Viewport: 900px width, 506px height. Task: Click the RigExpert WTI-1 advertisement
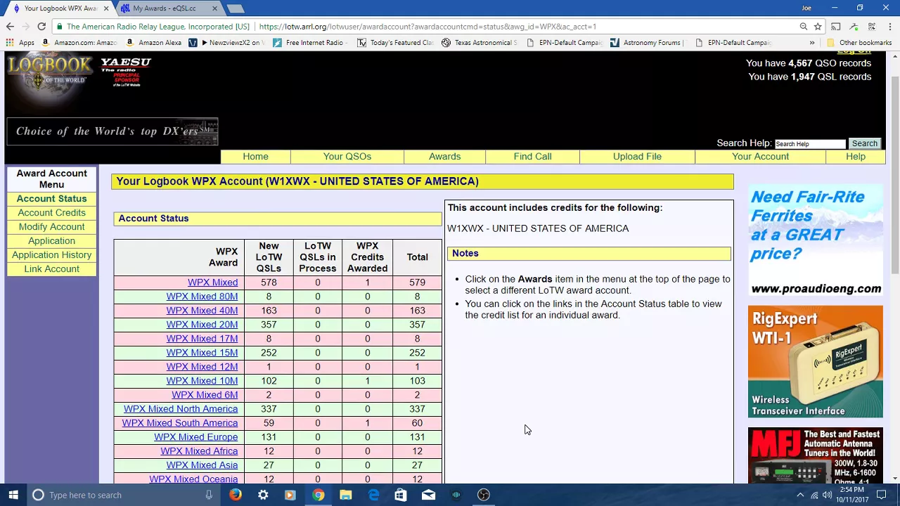pos(816,362)
